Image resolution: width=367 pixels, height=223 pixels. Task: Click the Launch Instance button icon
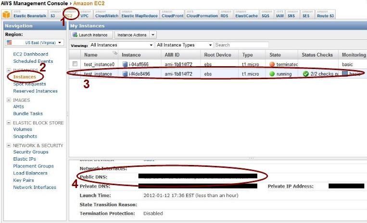(x=75, y=35)
